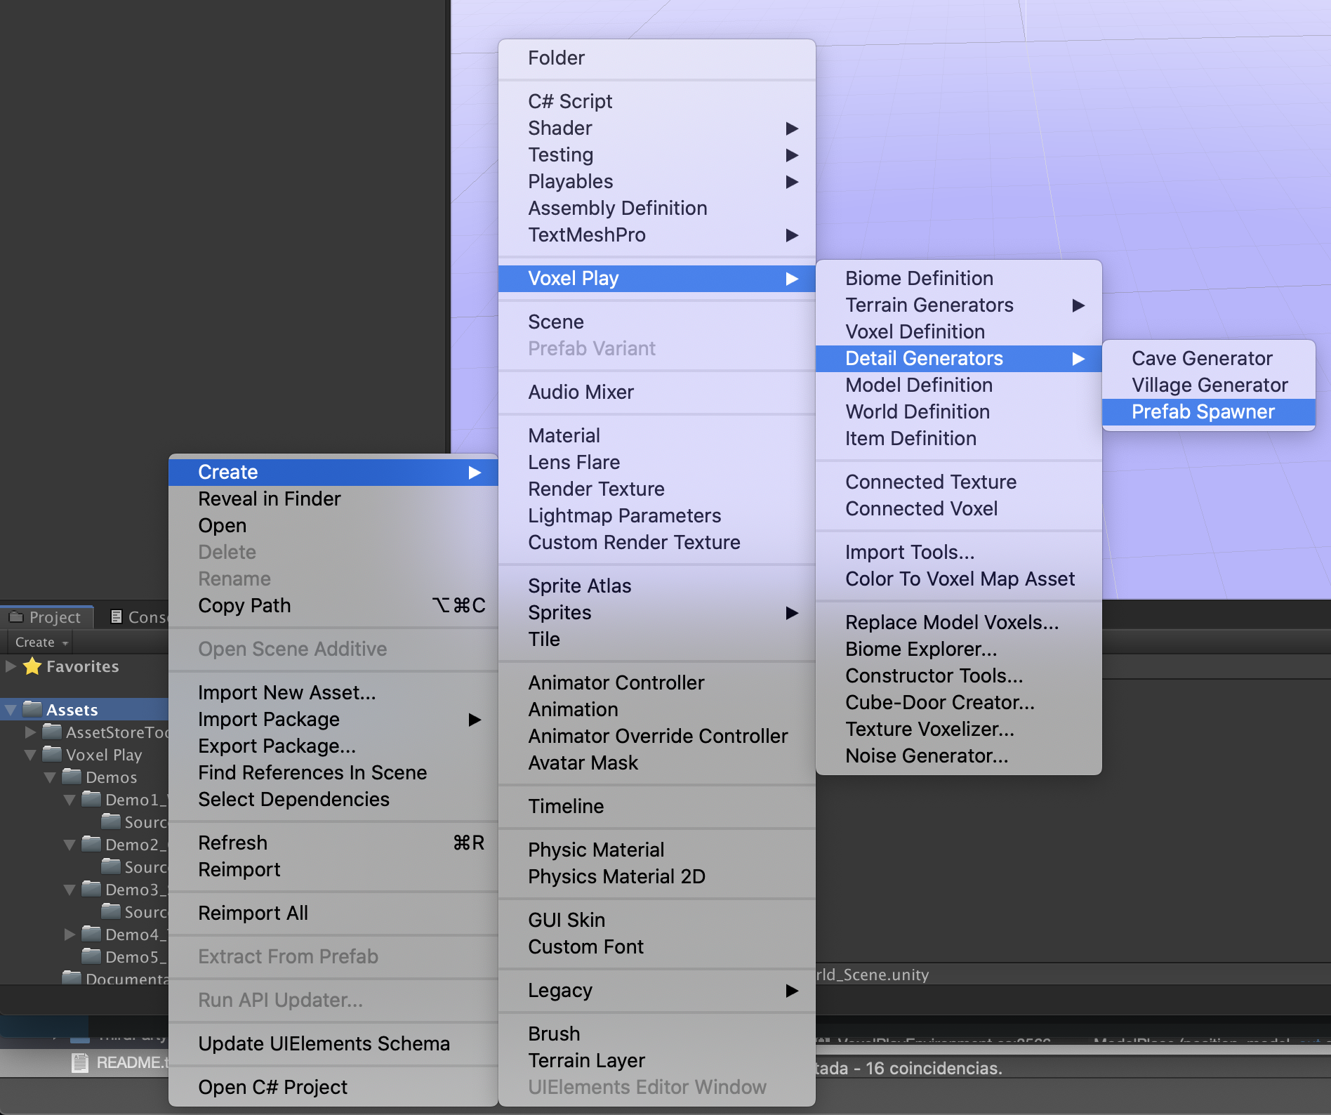Expand the Demo4 folder arrow
Screen dimensions: 1331x1115
[x=69, y=935]
